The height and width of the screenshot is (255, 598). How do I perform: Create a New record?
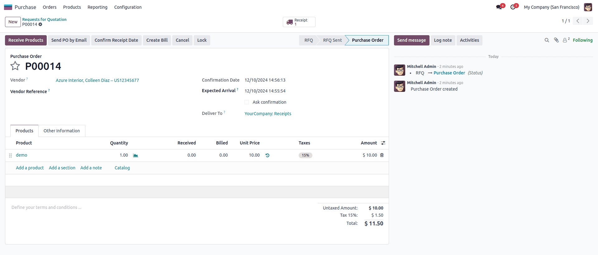[x=13, y=22]
